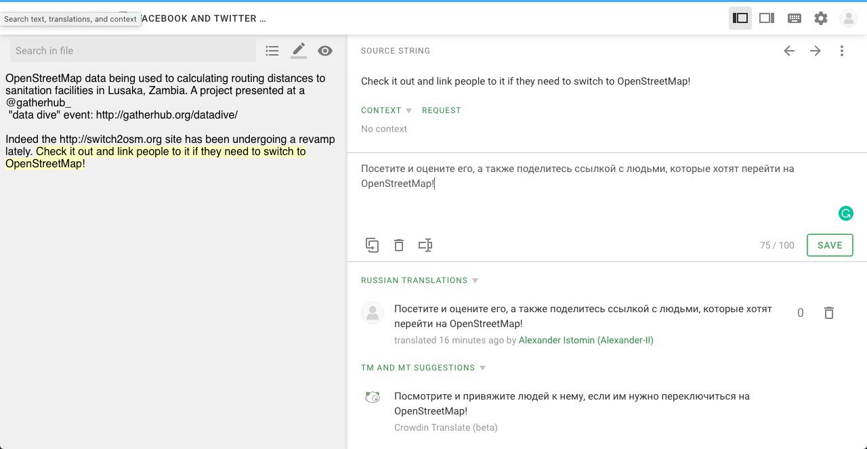Click the REQUEST context link
Screen dimensions: 867x449
(x=441, y=110)
